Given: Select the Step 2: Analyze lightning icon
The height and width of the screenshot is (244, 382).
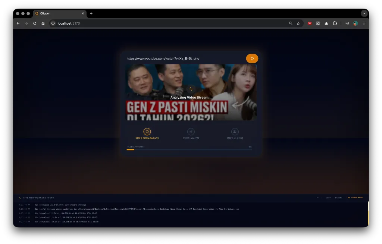Looking at the screenshot, I should (x=191, y=131).
